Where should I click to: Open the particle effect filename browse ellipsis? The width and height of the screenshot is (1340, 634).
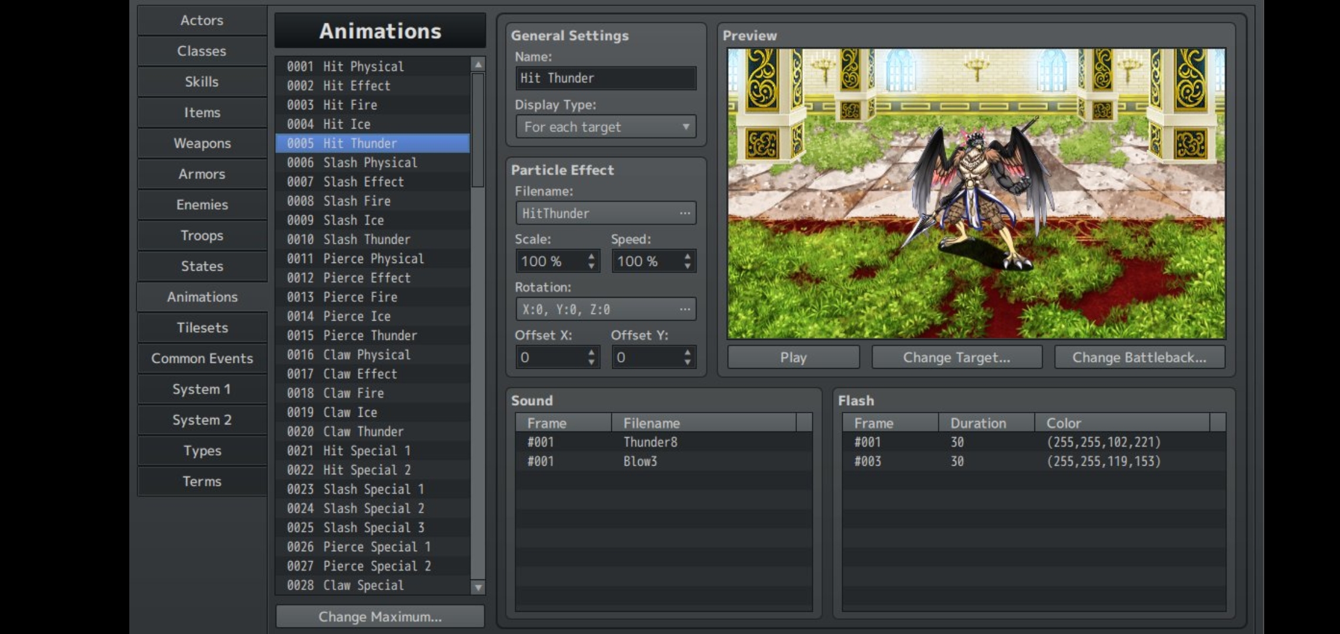685,213
